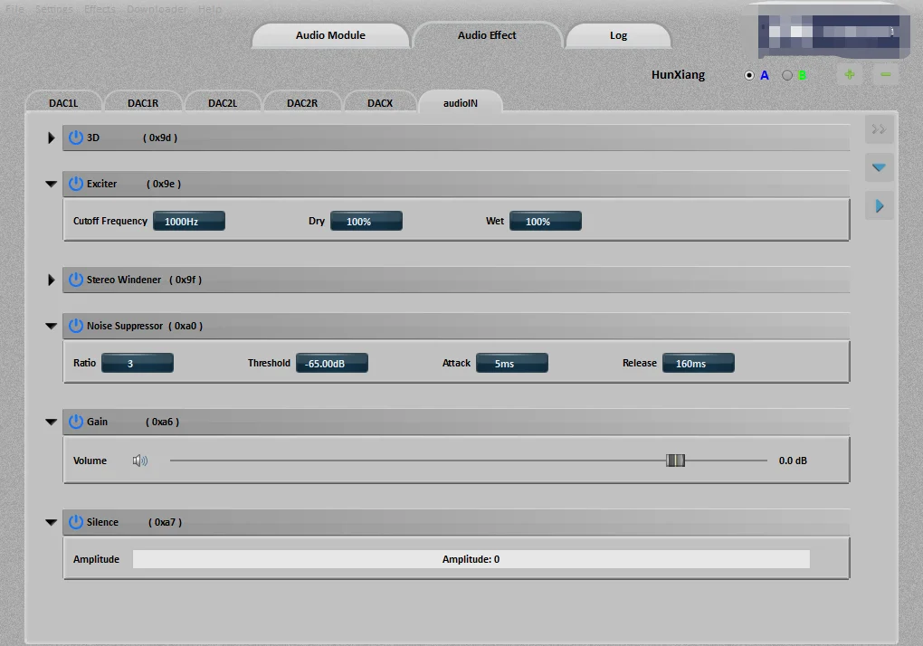The height and width of the screenshot is (646, 923).
Task: Toggle the Exciter power icon
Action: 75,184
